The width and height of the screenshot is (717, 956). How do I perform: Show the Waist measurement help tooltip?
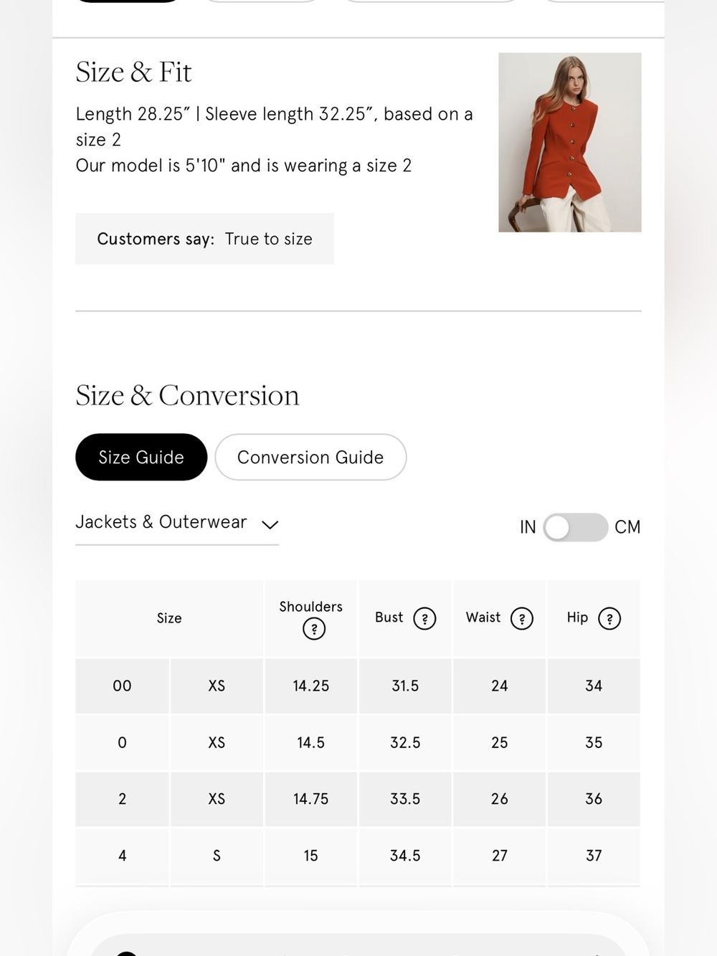(521, 618)
